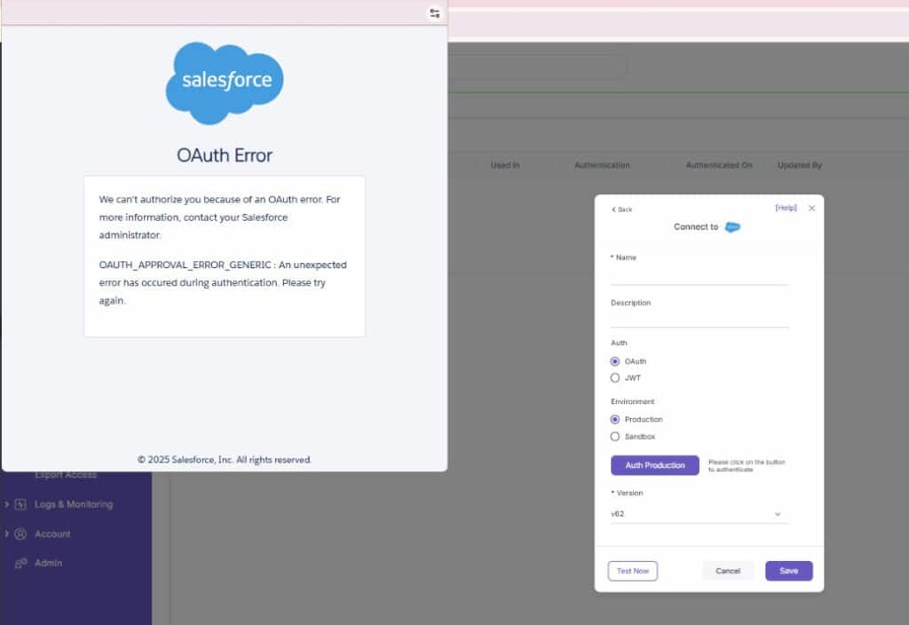
Task: Click the Auth Production button
Action: 654,465
